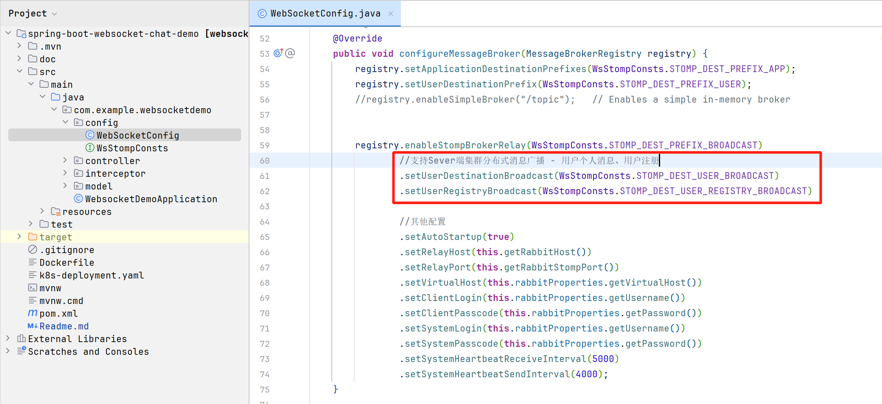This screenshot has width=882, height=404.
Task: Open Readme.md from the project tree
Action: tap(64, 326)
